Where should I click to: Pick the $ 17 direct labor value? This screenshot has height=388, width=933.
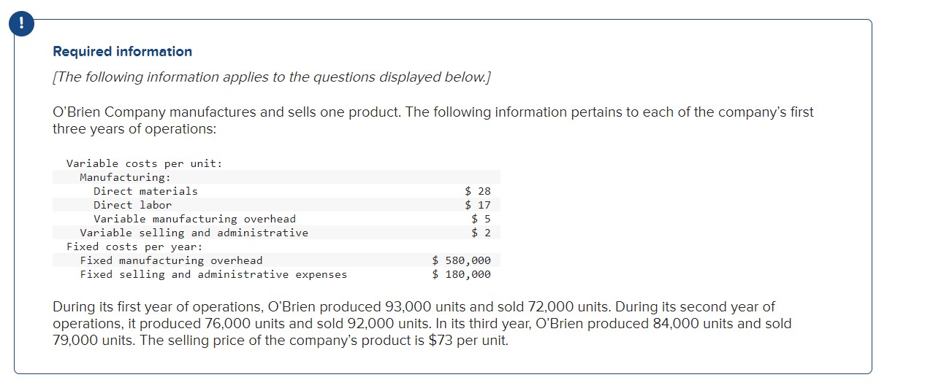point(478,205)
